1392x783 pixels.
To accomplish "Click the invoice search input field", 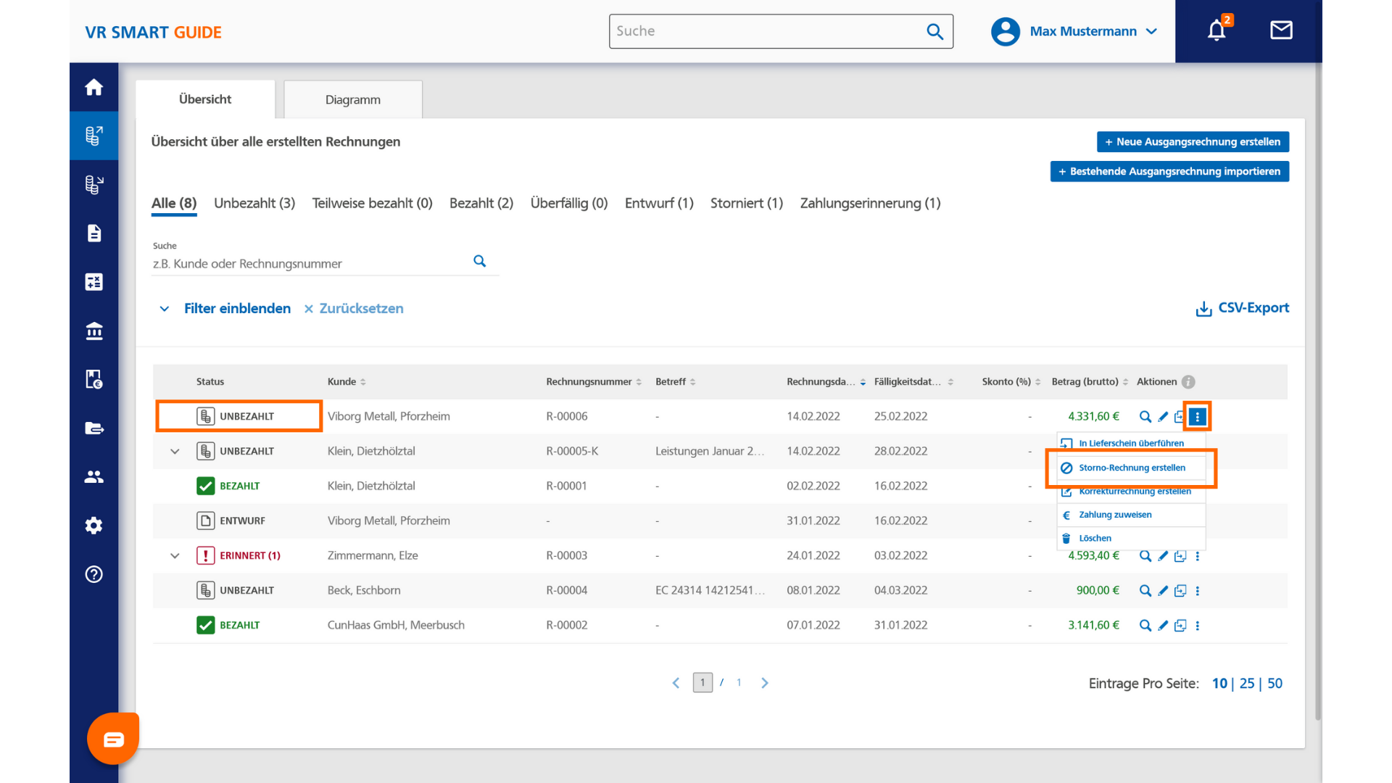I will click(312, 263).
